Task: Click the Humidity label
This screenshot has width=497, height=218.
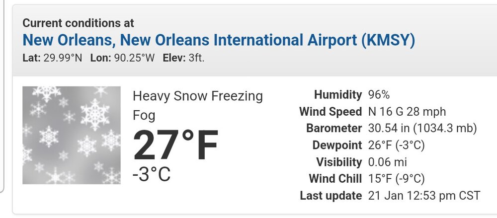Action: point(338,95)
